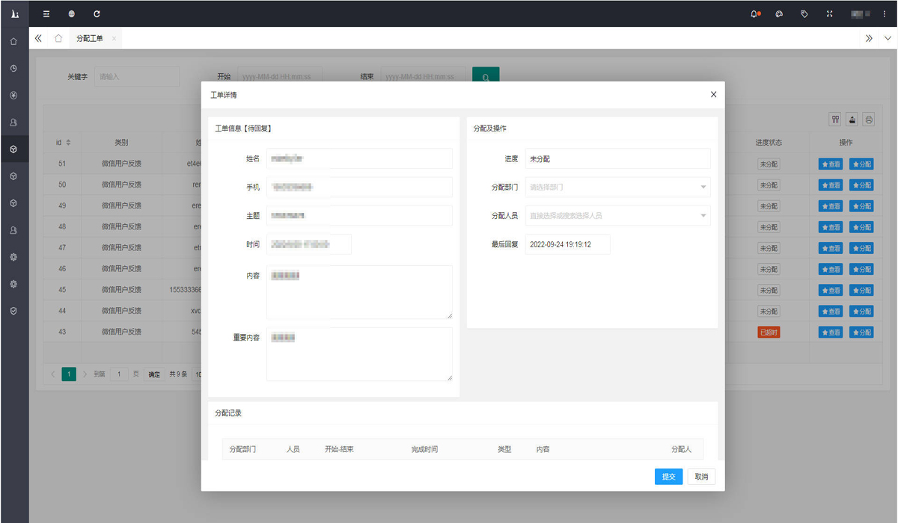Click the print icon above the table
The height and width of the screenshot is (523, 898).
[868, 120]
